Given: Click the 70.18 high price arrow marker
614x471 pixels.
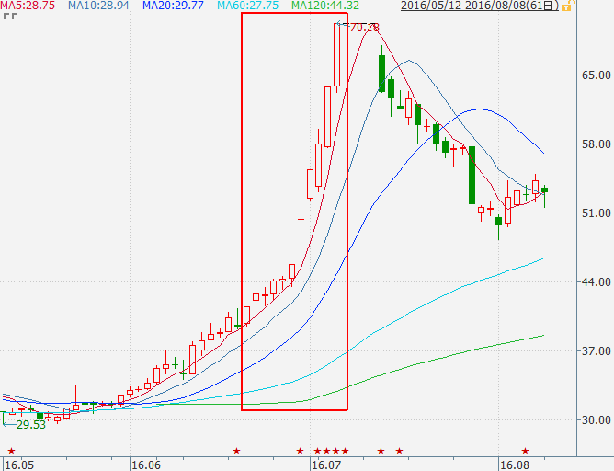Looking at the screenshot, I should pyautogui.click(x=361, y=27).
